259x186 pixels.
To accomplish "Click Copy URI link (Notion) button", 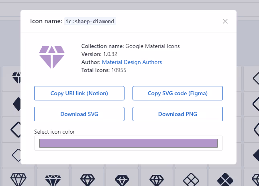I will tap(79, 93).
